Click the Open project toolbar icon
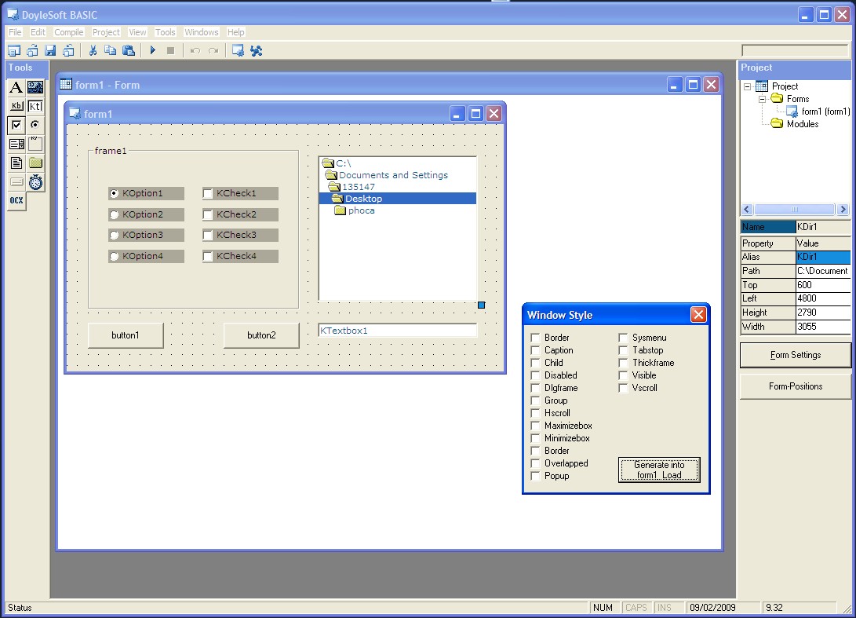 tap(32, 51)
